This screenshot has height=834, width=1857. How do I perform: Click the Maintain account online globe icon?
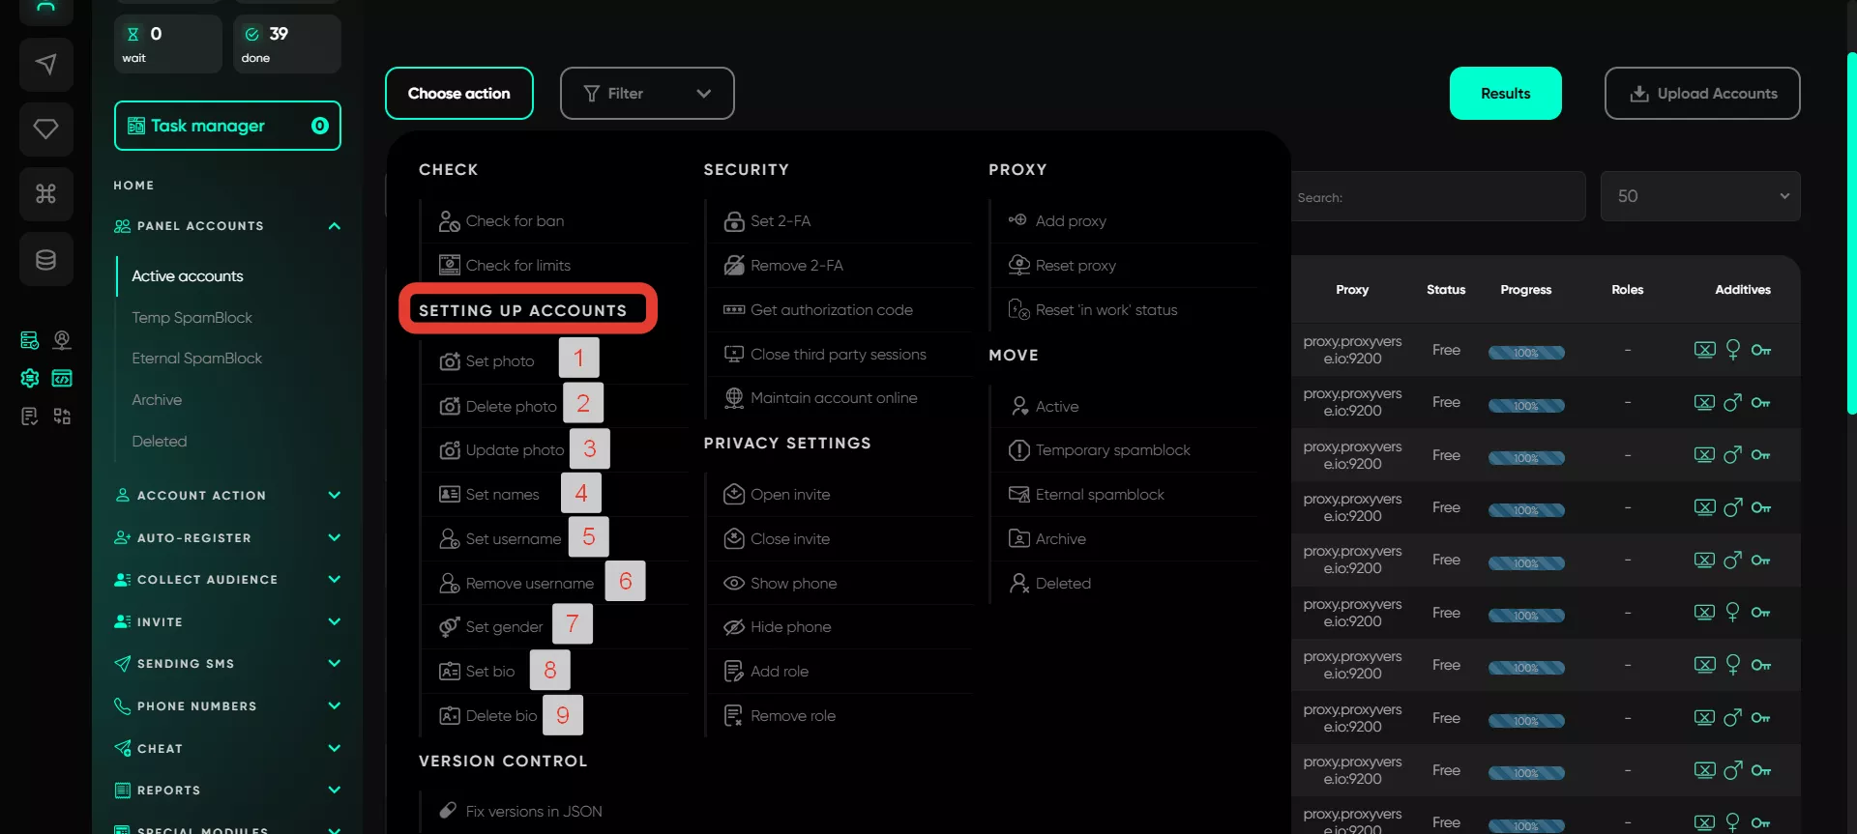(734, 397)
